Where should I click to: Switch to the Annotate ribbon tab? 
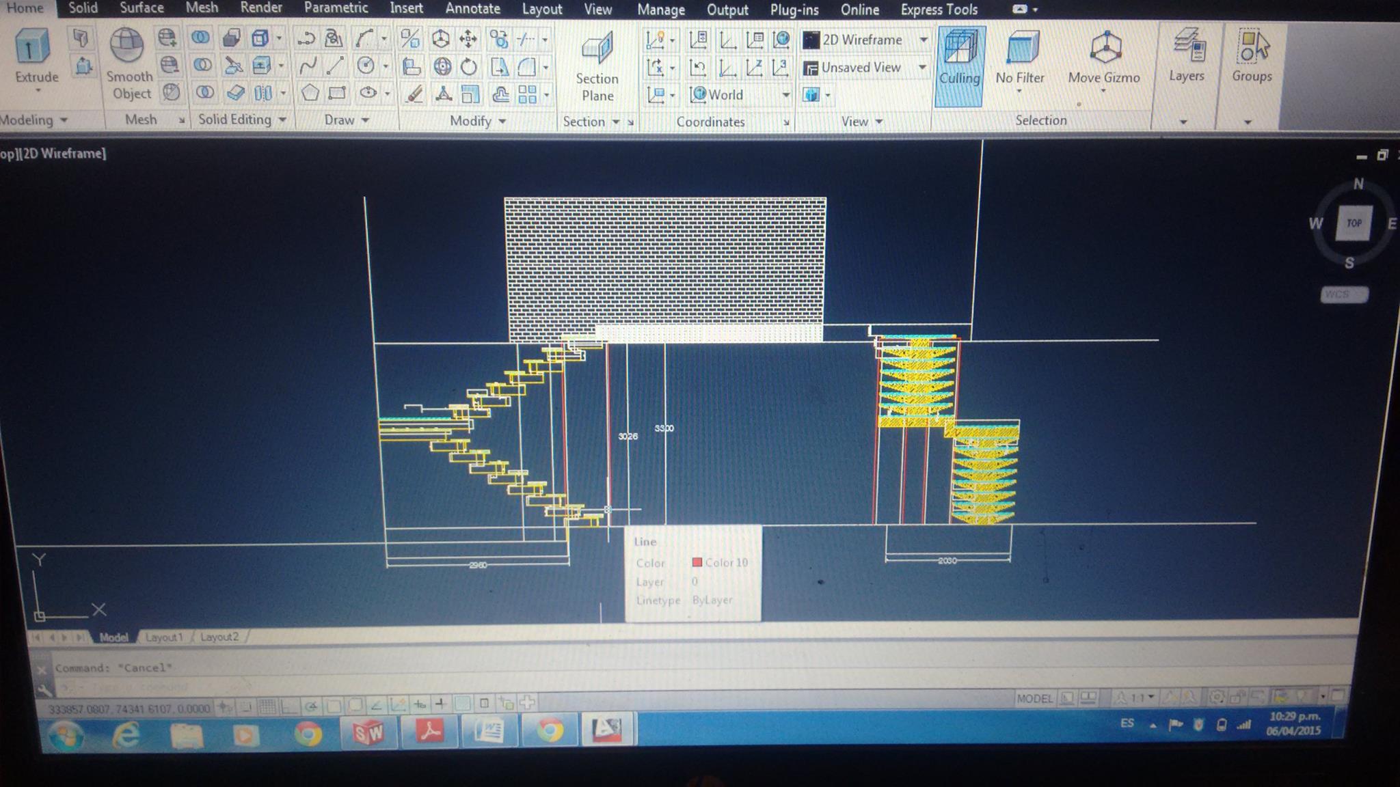472,9
